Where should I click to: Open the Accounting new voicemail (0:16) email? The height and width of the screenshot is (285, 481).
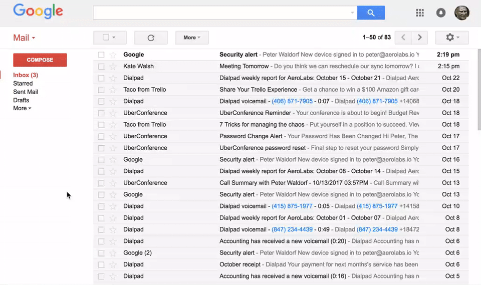coord(281,276)
